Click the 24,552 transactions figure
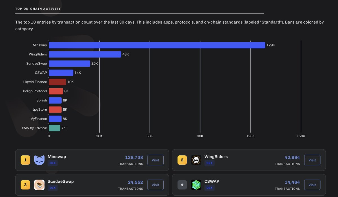Viewport: 338px width, 197px height. 135,182
